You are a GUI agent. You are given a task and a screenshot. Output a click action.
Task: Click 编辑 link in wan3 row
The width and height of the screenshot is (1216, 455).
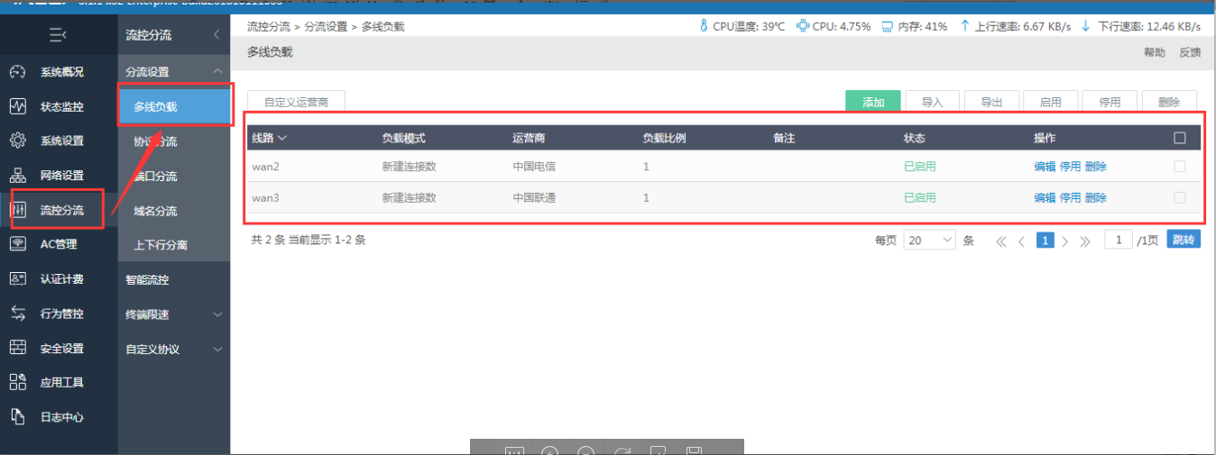click(1045, 197)
